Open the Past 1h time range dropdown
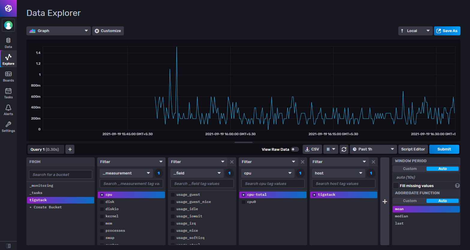 [x=373, y=149]
